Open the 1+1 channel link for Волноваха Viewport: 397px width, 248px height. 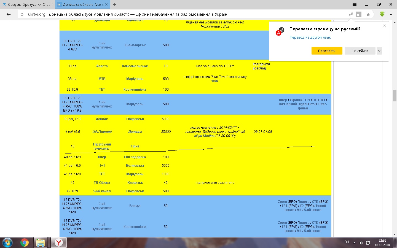(102, 166)
